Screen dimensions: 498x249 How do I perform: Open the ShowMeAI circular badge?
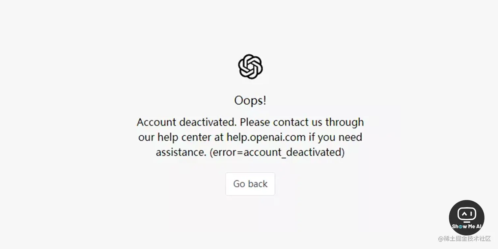click(466, 217)
